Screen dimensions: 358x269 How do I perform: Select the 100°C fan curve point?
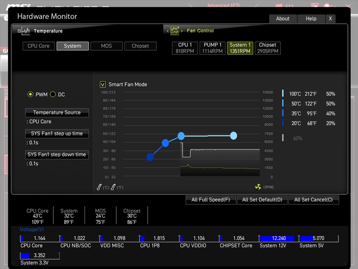[x=233, y=136]
